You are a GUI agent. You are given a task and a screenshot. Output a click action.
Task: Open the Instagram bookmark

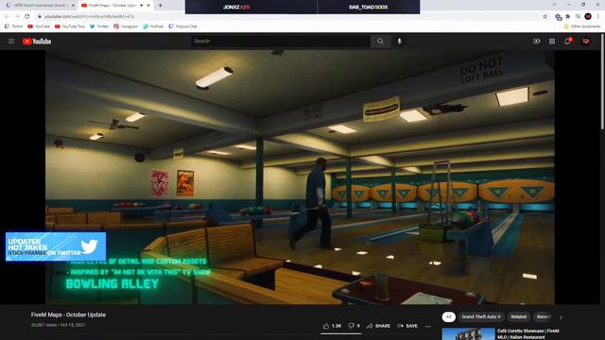[126, 26]
